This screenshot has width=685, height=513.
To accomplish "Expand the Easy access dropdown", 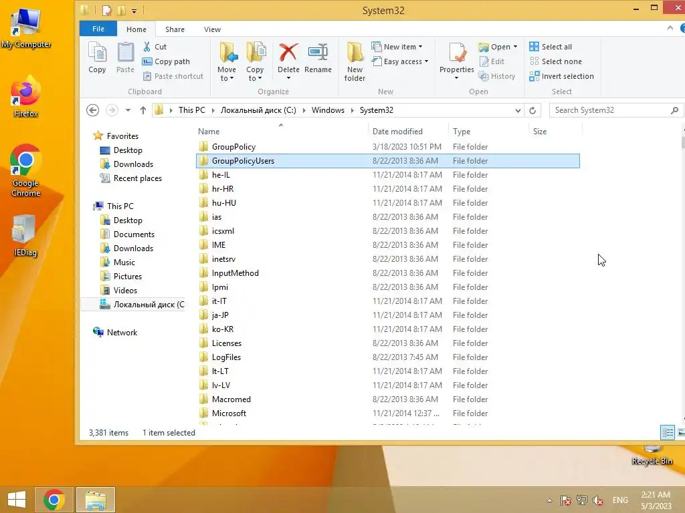I will tap(426, 61).
